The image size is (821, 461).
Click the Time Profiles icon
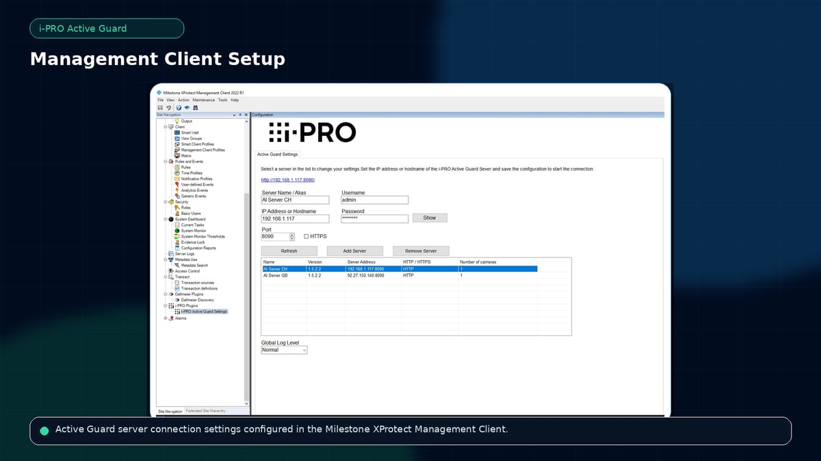pyautogui.click(x=177, y=173)
